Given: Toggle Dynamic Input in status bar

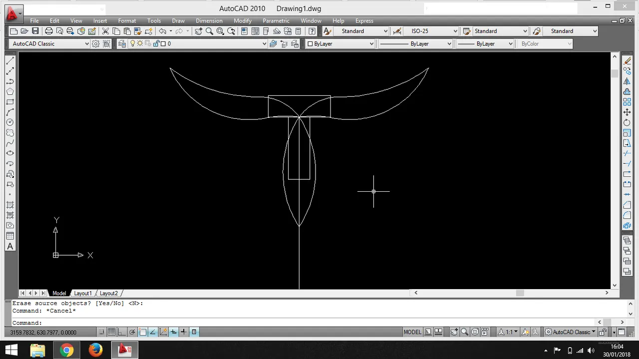Looking at the screenshot, I should pos(173,332).
